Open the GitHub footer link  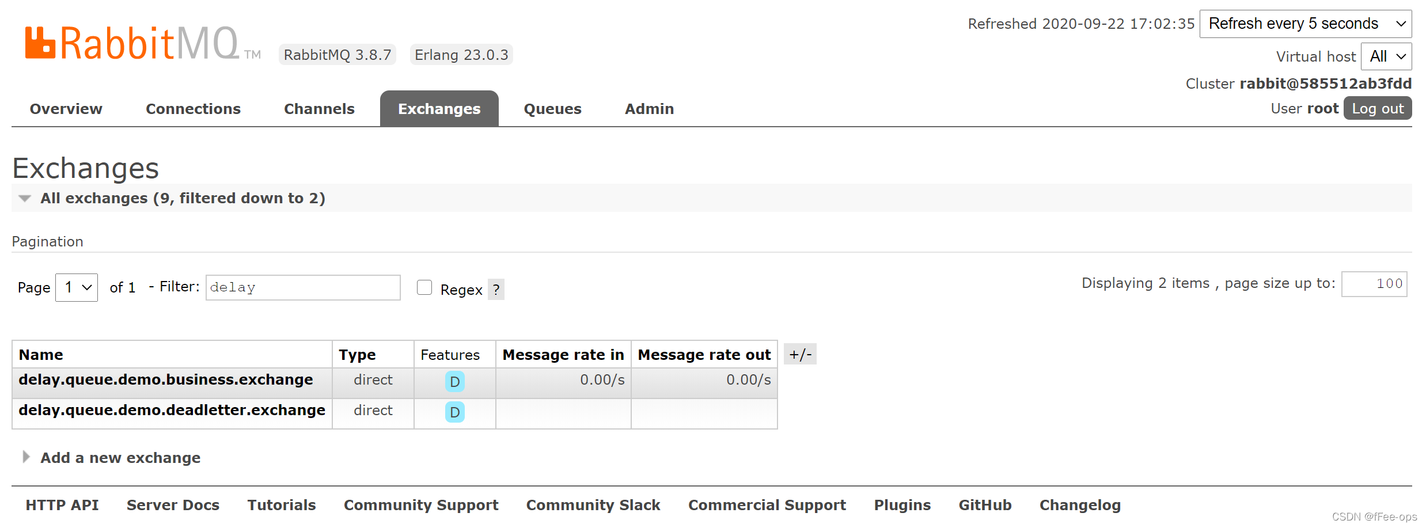tap(985, 505)
